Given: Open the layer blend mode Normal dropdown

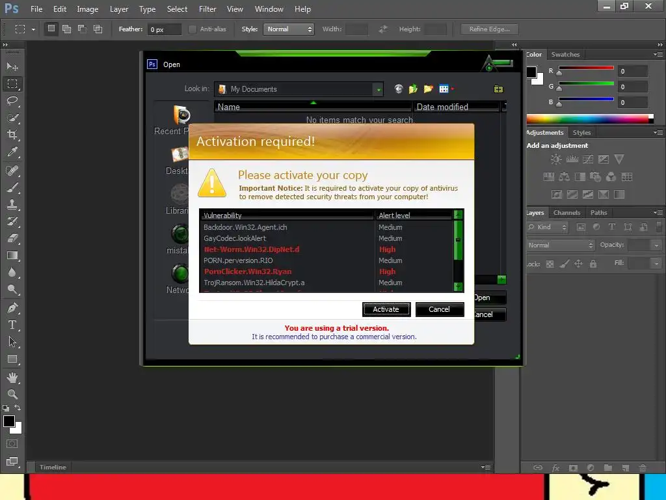Looking at the screenshot, I should pos(561,245).
